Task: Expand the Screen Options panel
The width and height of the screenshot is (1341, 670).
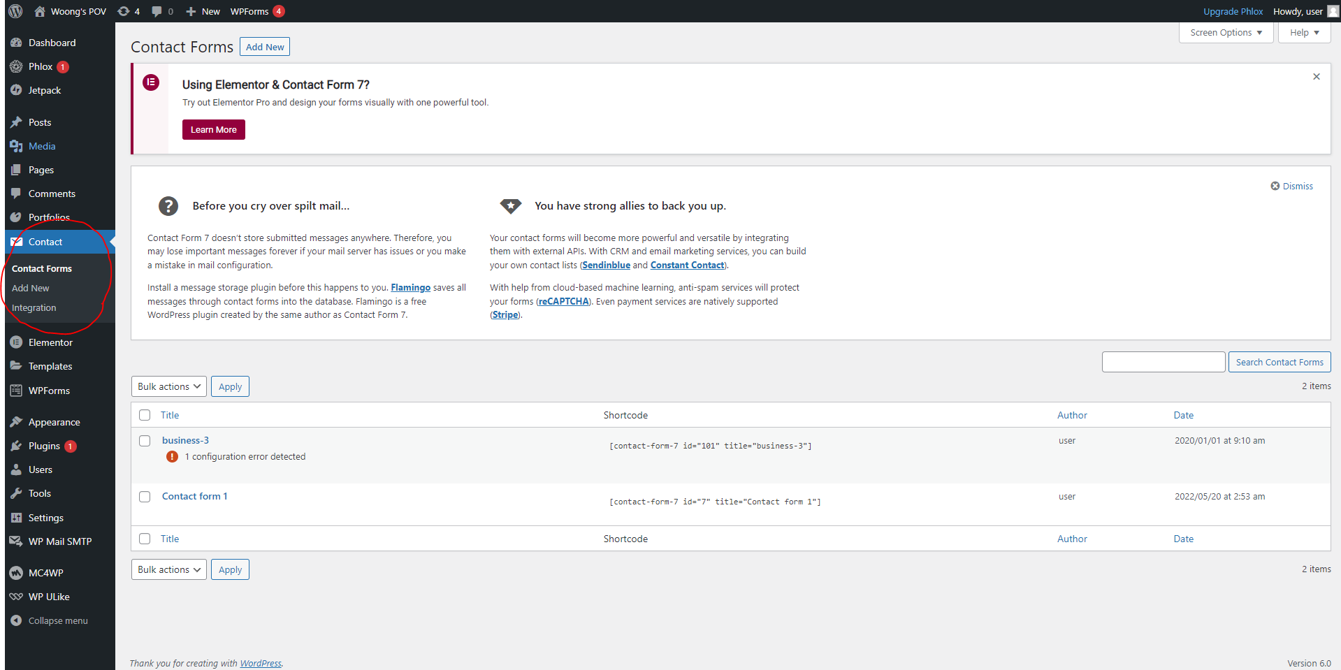Action: tap(1226, 33)
